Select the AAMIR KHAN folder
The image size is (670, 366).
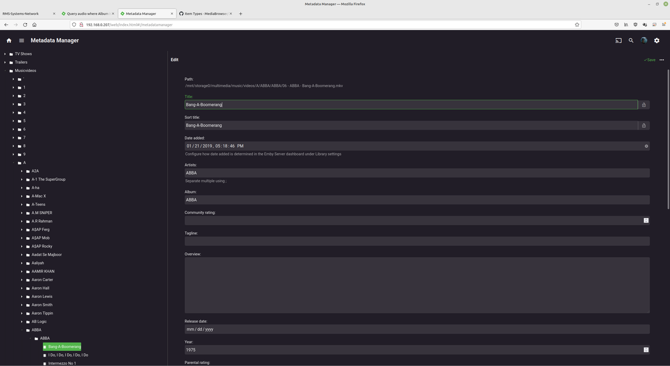click(x=43, y=272)
